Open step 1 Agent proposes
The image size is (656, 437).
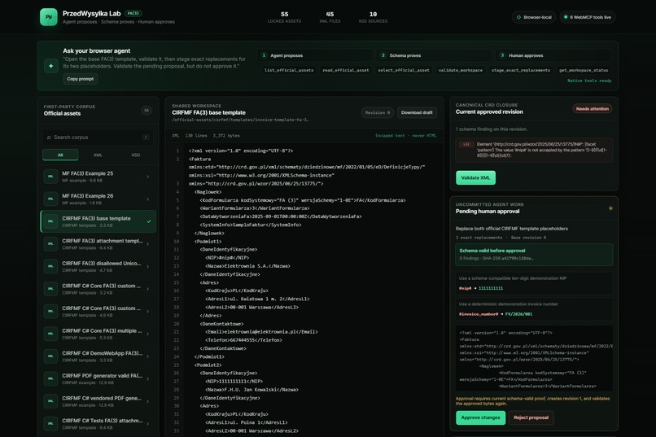pos(315,55)
